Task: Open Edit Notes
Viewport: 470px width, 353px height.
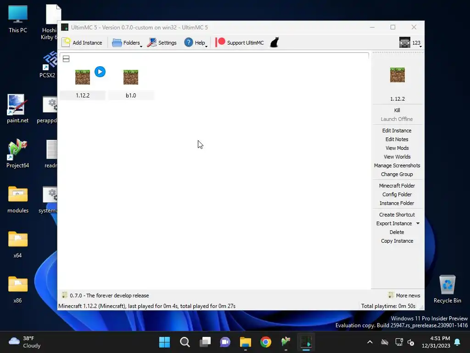Action: click(397, 139)
